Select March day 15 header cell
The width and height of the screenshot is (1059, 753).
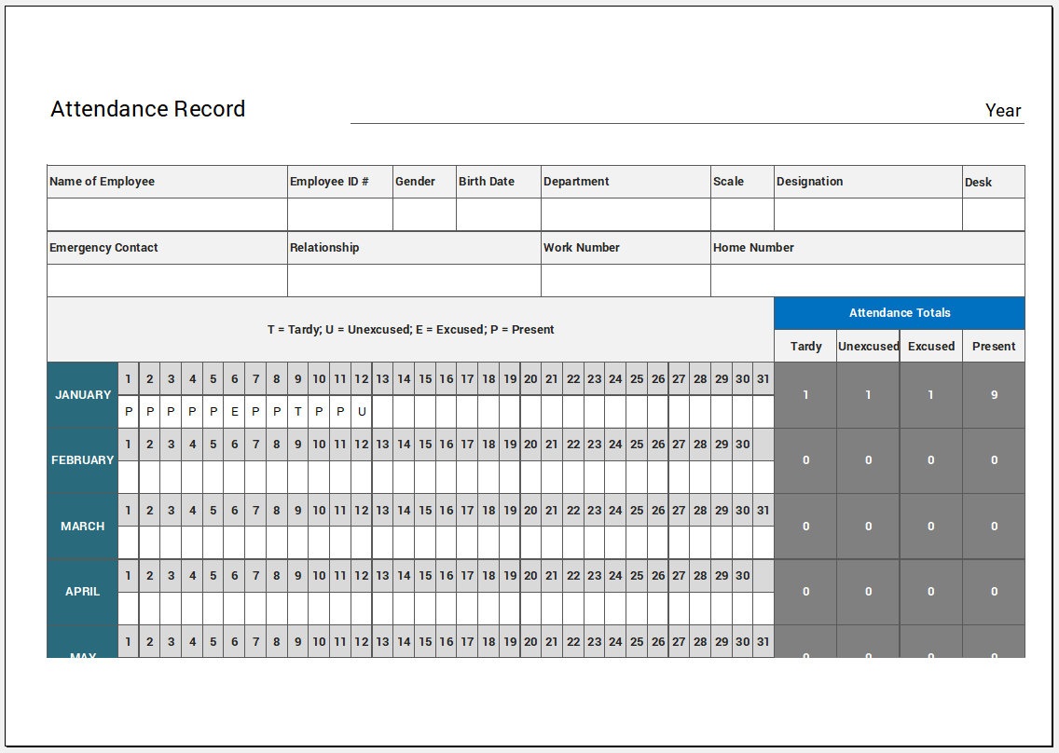click(425, 510)
